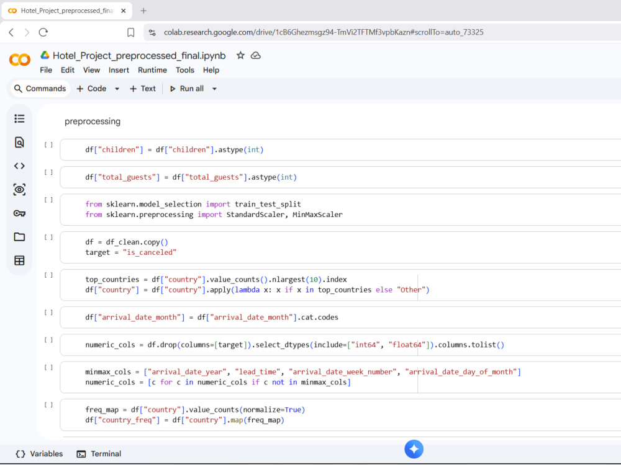Viewport: 621px width, 465px height.
Task: Run the df["children"] astype cell
Action: [48, 145]
